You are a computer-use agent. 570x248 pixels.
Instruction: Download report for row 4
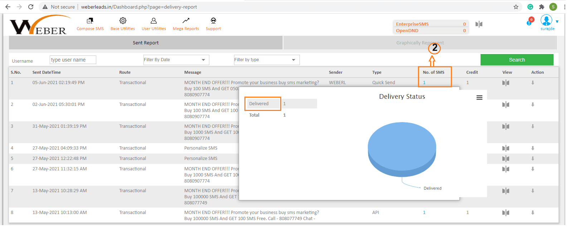(x=532, y=148)
